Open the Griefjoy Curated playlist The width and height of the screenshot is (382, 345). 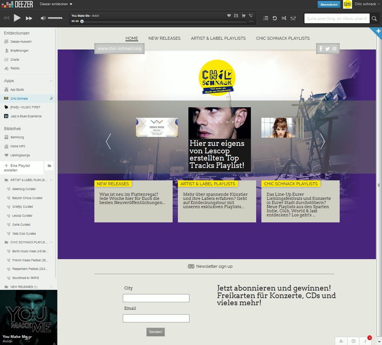pyautogui.click(x=23, y=207)
